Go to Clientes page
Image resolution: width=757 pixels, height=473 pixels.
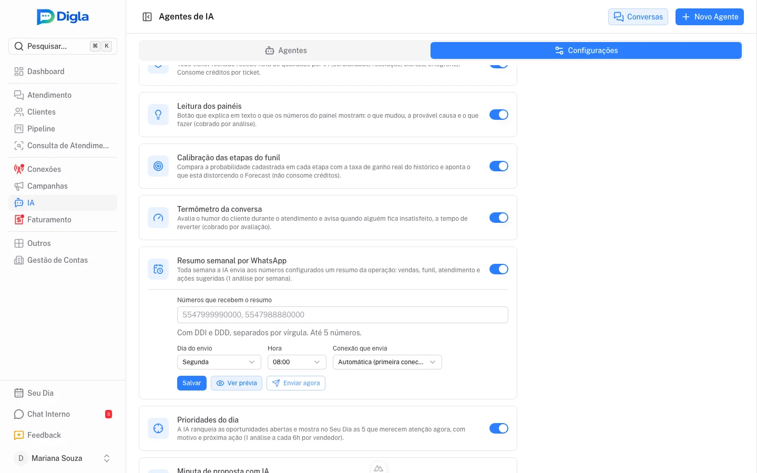tap(63, 112)
